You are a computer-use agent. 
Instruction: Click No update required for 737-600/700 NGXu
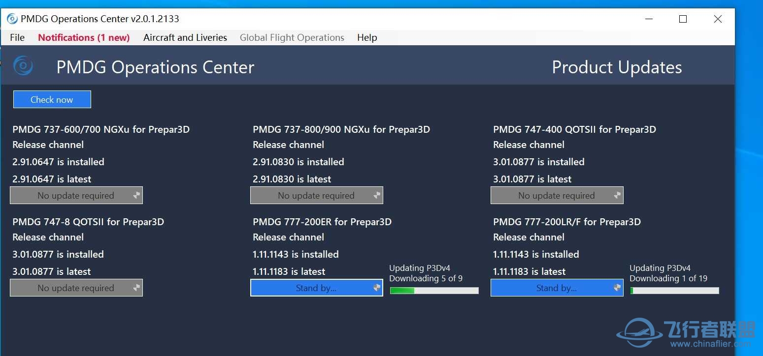[76, 195]
